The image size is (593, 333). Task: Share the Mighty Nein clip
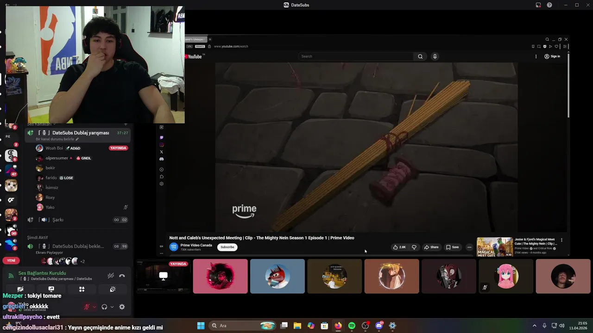431,247
